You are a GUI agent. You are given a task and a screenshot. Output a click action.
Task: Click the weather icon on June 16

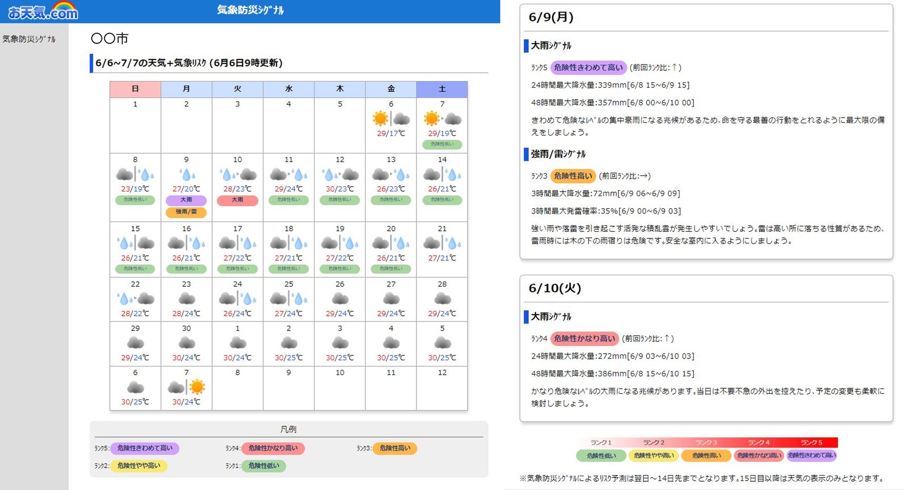[x=186, y=243]
